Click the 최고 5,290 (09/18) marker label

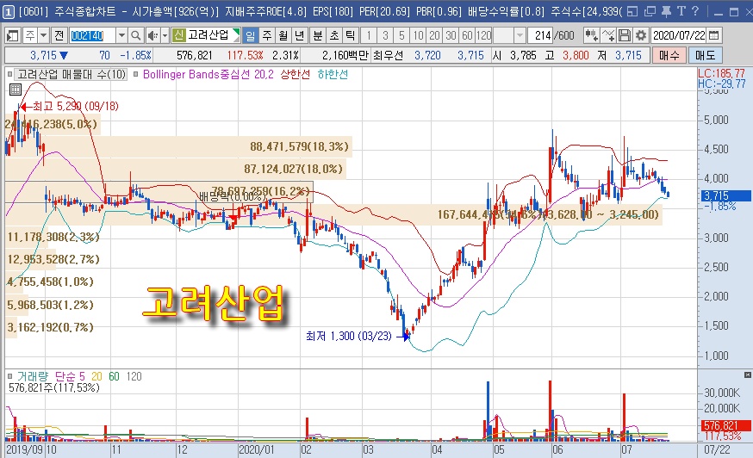(x=76, y=107)
